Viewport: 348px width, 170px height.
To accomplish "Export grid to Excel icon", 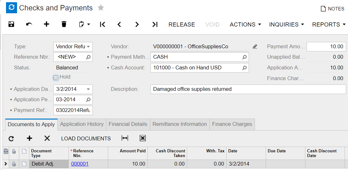I will point(143,138).
